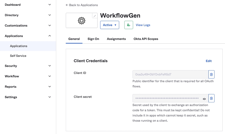This screenshot has height=134, width=225.
Task: Reveal the Client secret with eye icon
Action: click(204, 99)
